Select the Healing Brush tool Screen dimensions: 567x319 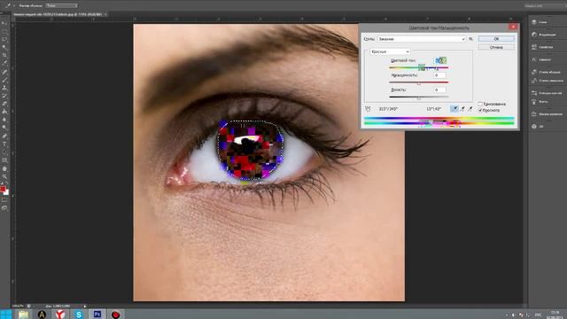(x=4, y=72)
